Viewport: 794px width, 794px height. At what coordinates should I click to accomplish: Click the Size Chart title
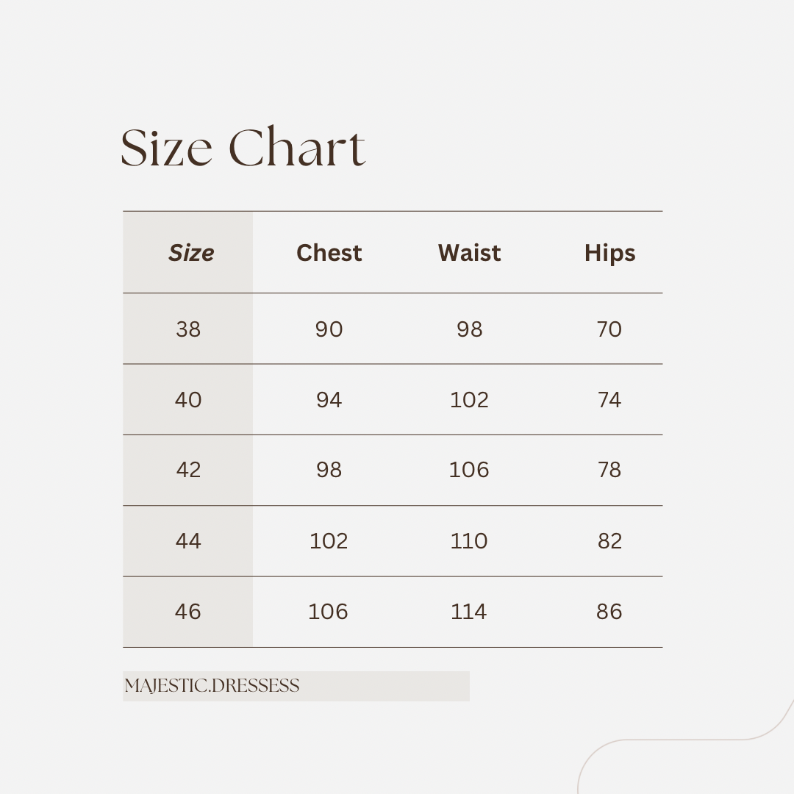tap(243, 148)
